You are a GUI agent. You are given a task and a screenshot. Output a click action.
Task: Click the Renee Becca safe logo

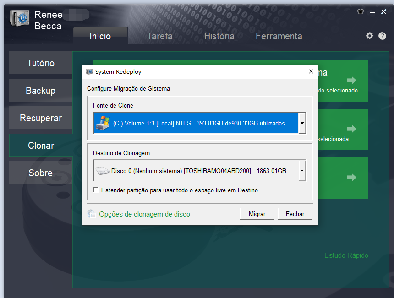coord(20,19)
